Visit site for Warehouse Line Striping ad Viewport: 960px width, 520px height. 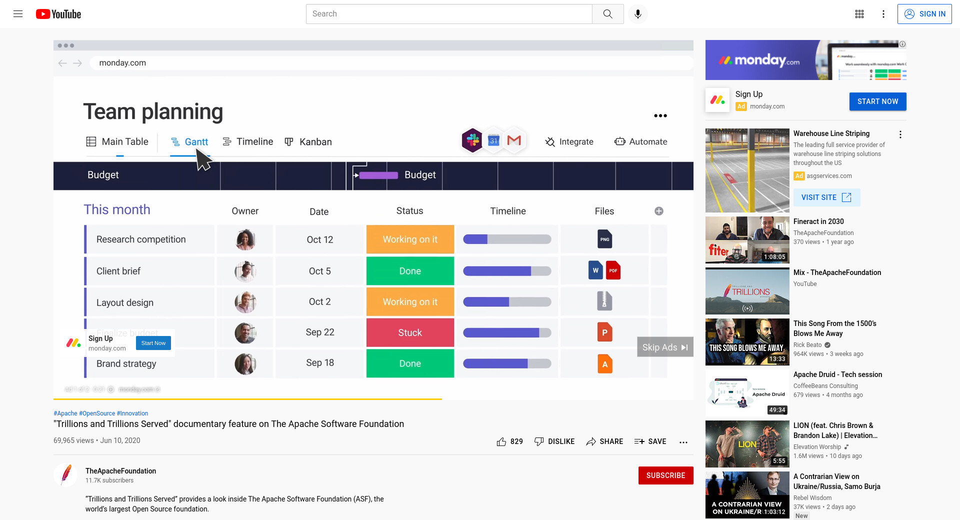coord(826,197)
